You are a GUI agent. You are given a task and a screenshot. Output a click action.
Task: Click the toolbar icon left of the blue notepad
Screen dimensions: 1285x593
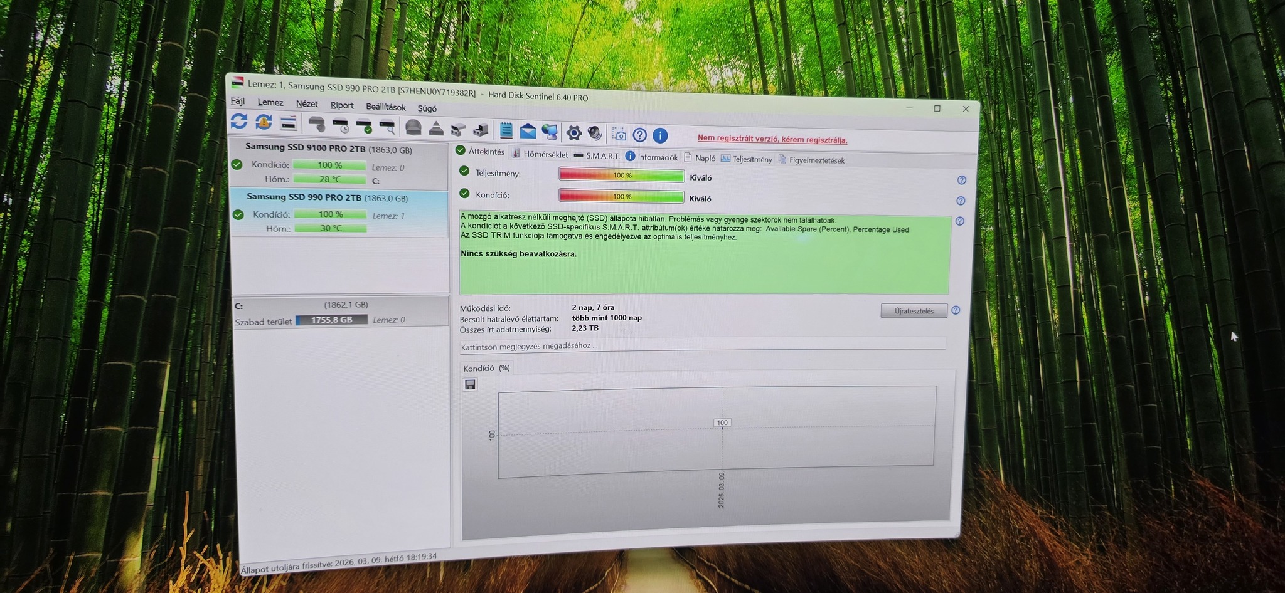point(481,130)
